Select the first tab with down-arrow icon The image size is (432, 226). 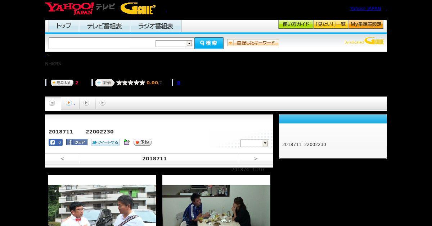(53, 103)
